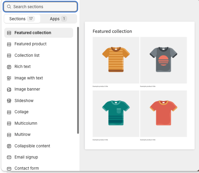The width and height of the screenshot is (199, 173).
Task: Click the Email signup envelope icon
Action: pyautogui.click(x=9, y=157)
